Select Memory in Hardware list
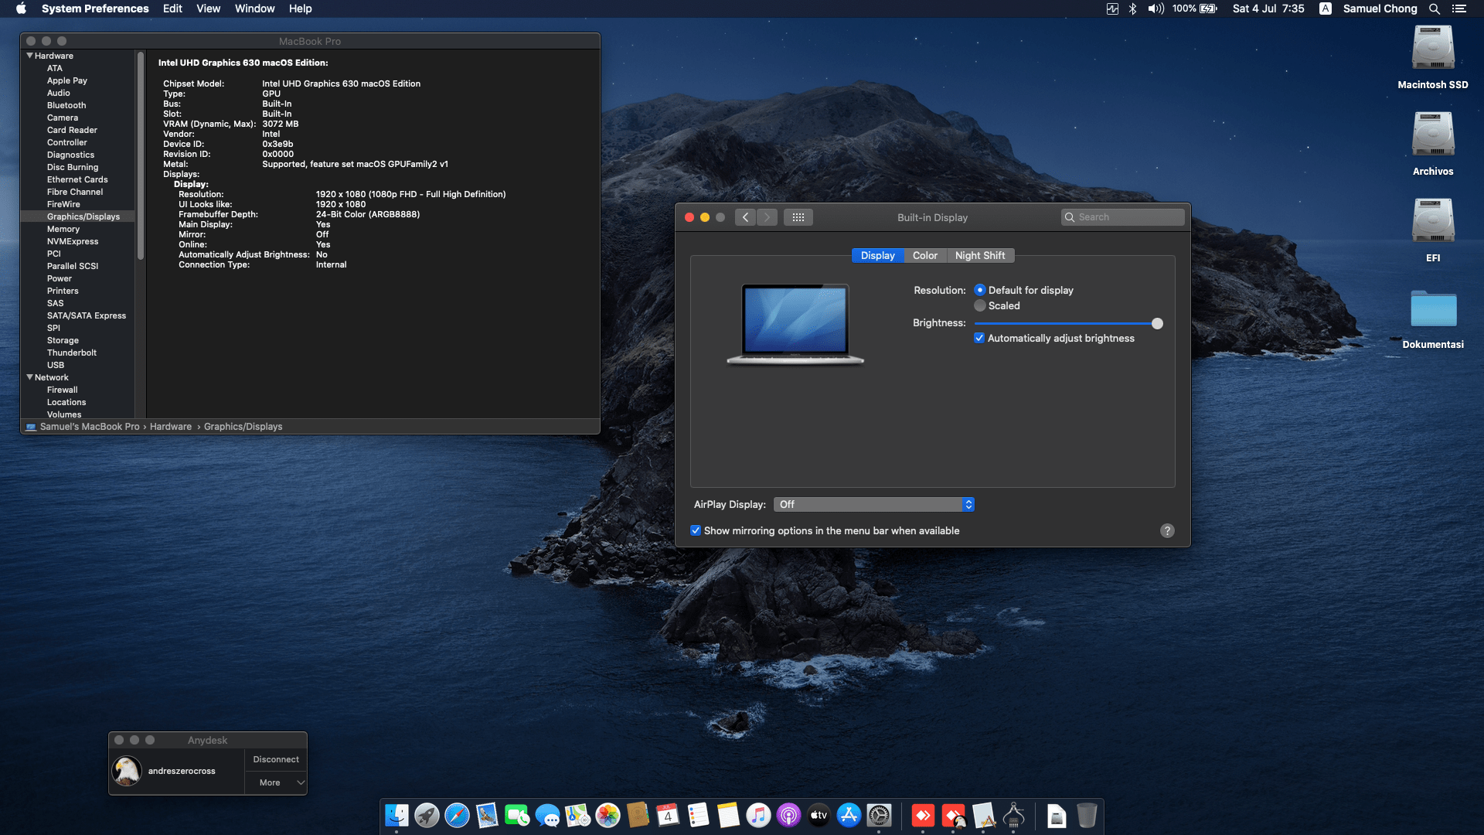Screen dimensions: 1484x835 coord(63,229)
